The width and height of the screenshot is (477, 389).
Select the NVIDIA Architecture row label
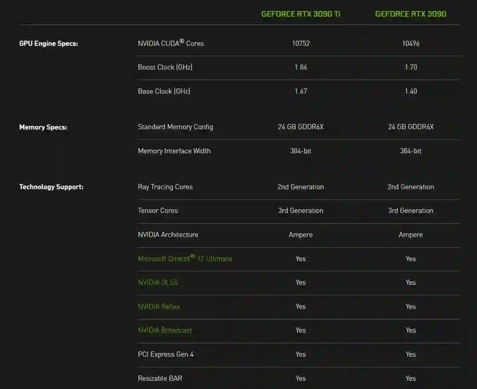(x=168, y=234)
